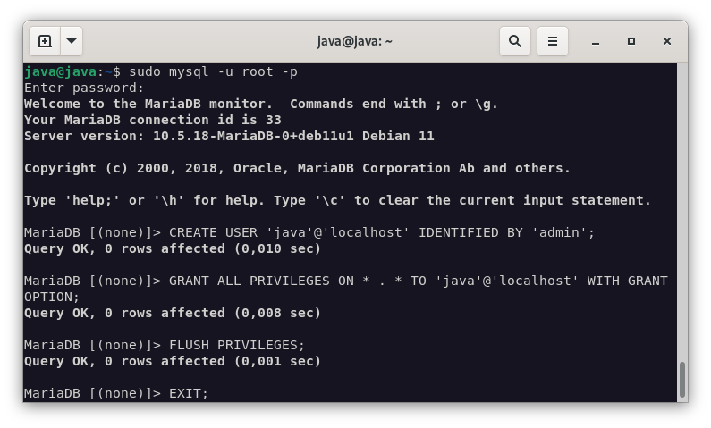Click the GRANT ALL PRIVILEGES command line
This screenshot has height=428, width=711.
418,281
